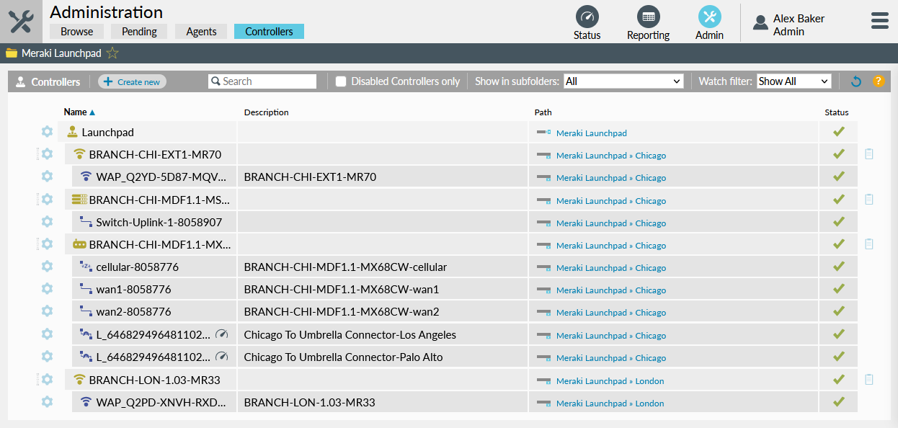Select the blue Admin icon

708,16
